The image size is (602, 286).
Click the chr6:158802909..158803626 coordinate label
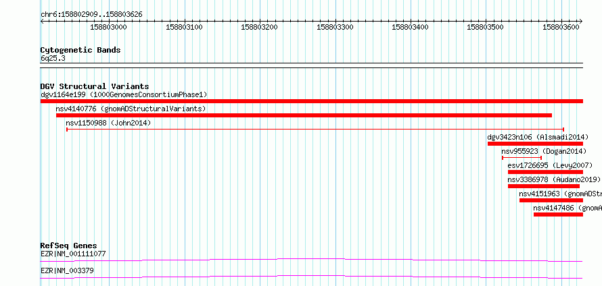coord(91,15)
